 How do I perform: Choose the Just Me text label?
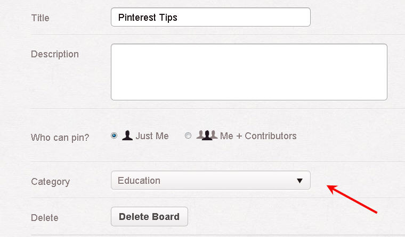coord(152,136)
